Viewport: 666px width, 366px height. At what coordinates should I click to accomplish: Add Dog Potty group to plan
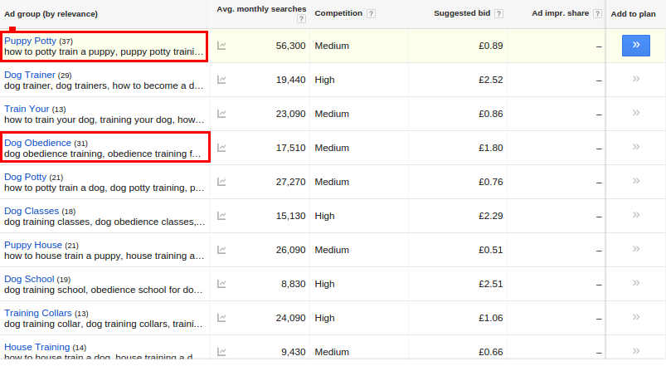pos(636,181)
